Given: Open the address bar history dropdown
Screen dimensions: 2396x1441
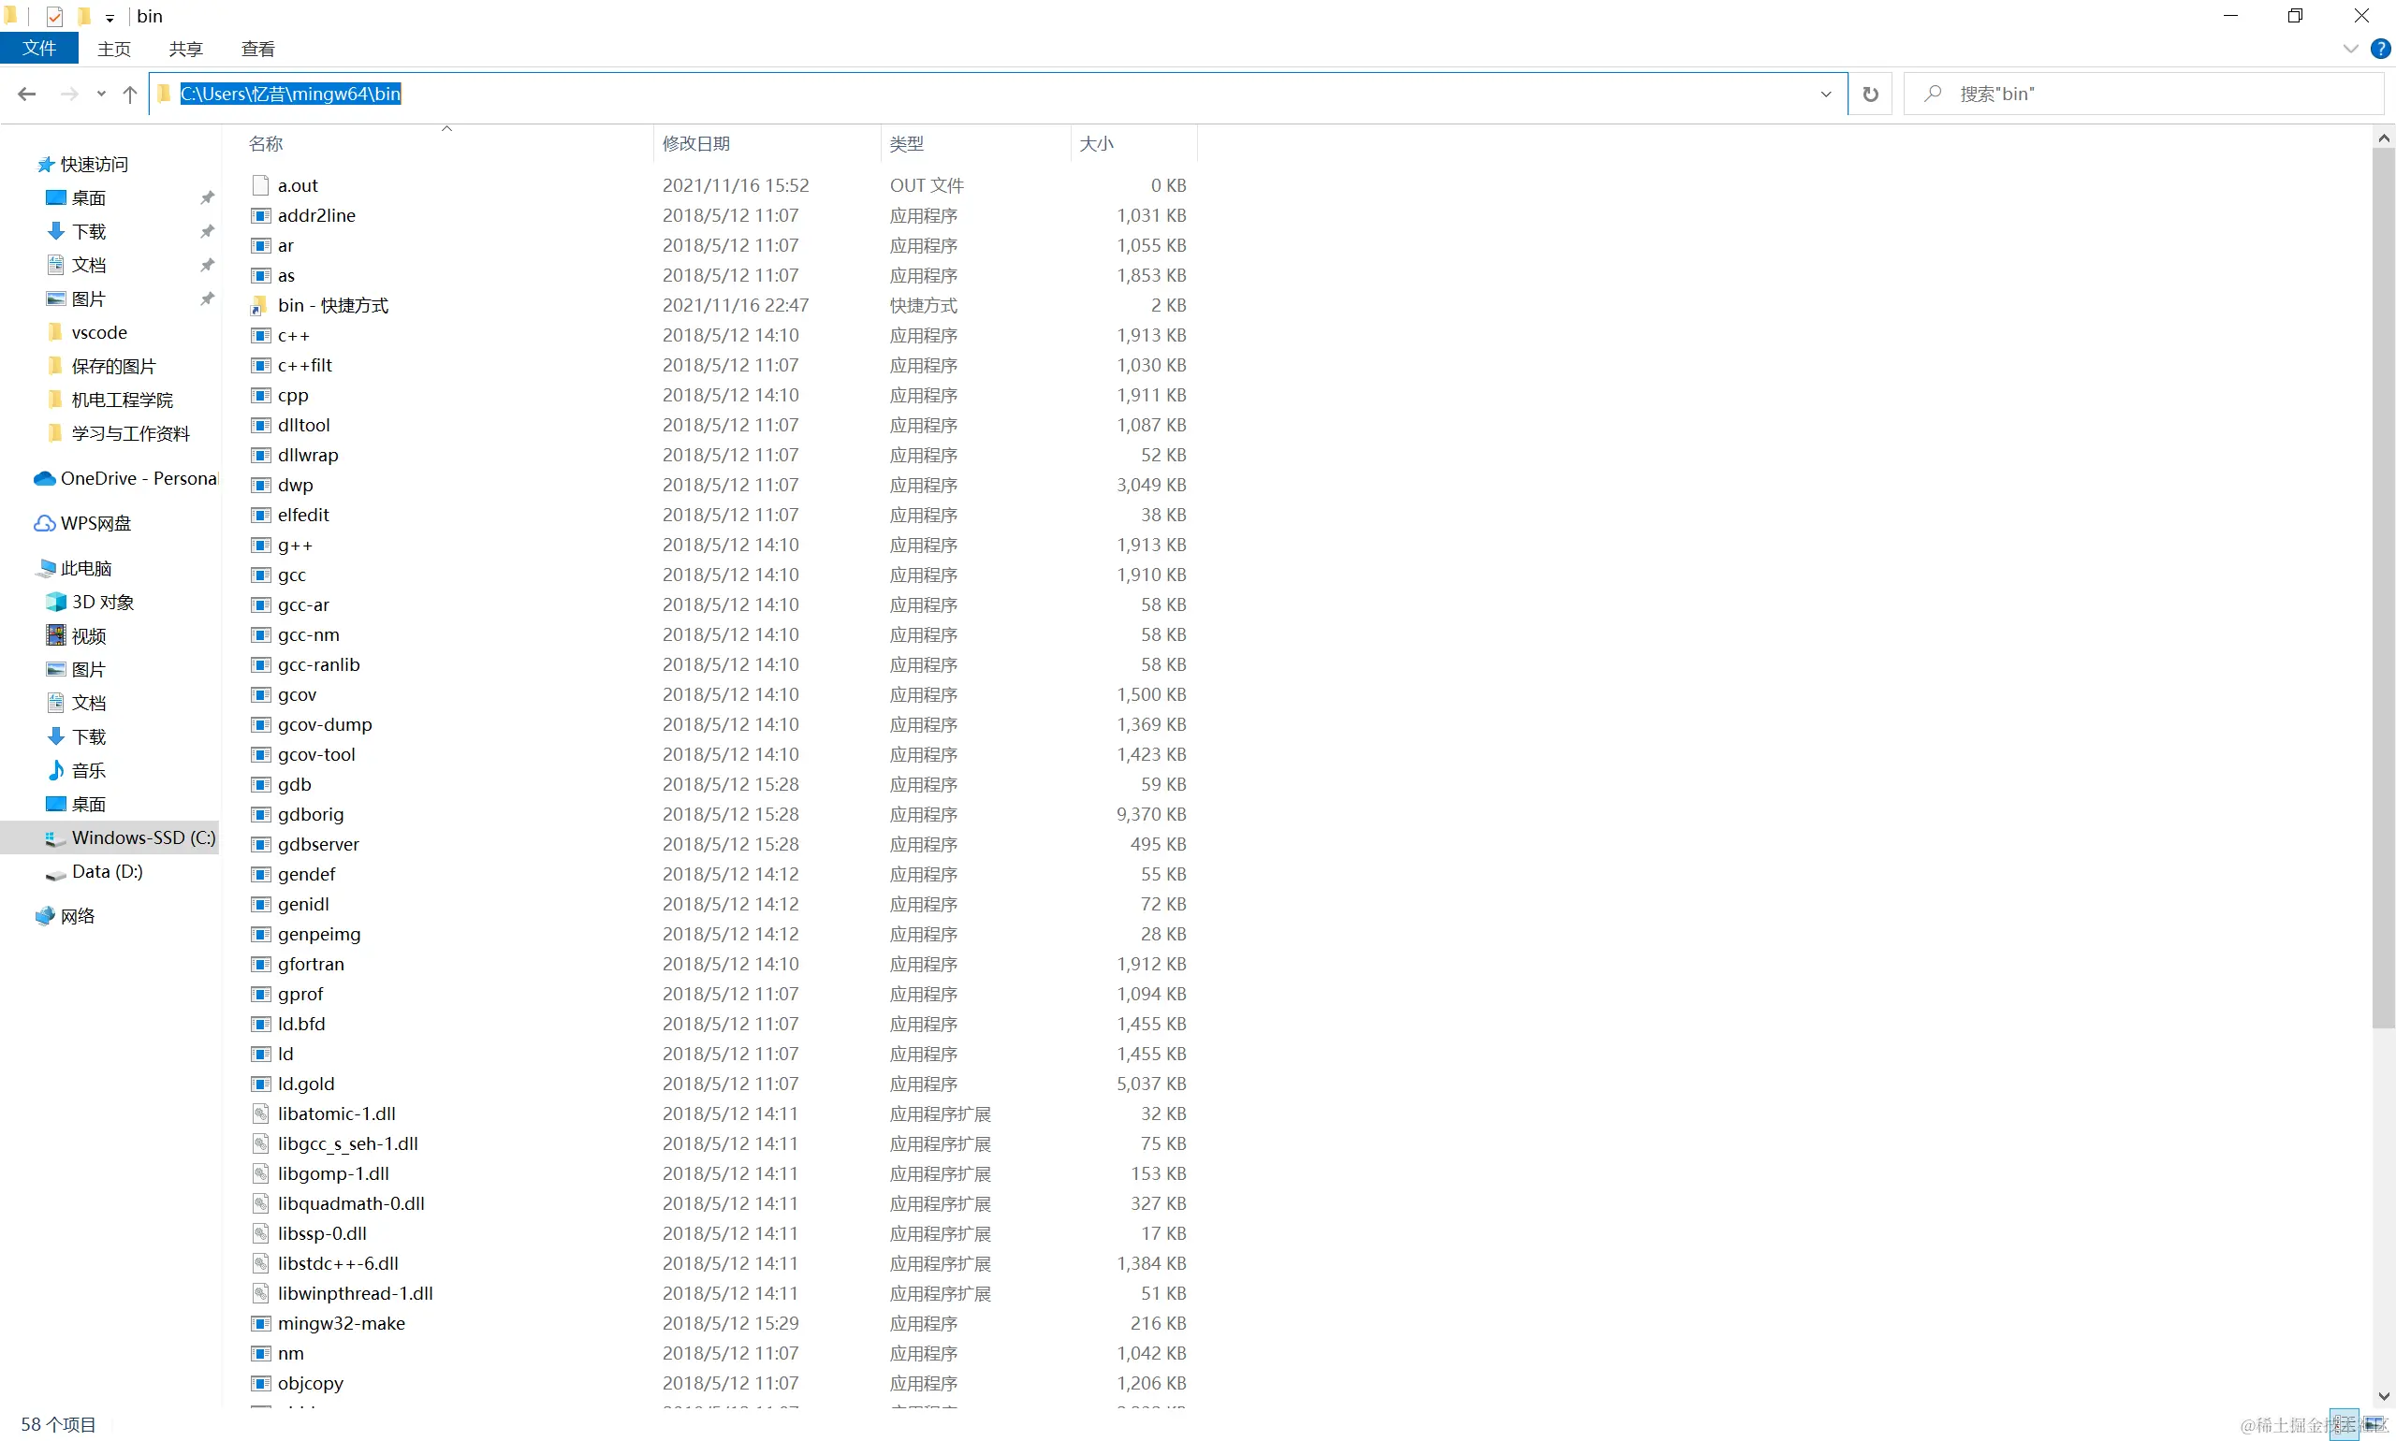Looking at the screenshot, I should click(1826, 94).
